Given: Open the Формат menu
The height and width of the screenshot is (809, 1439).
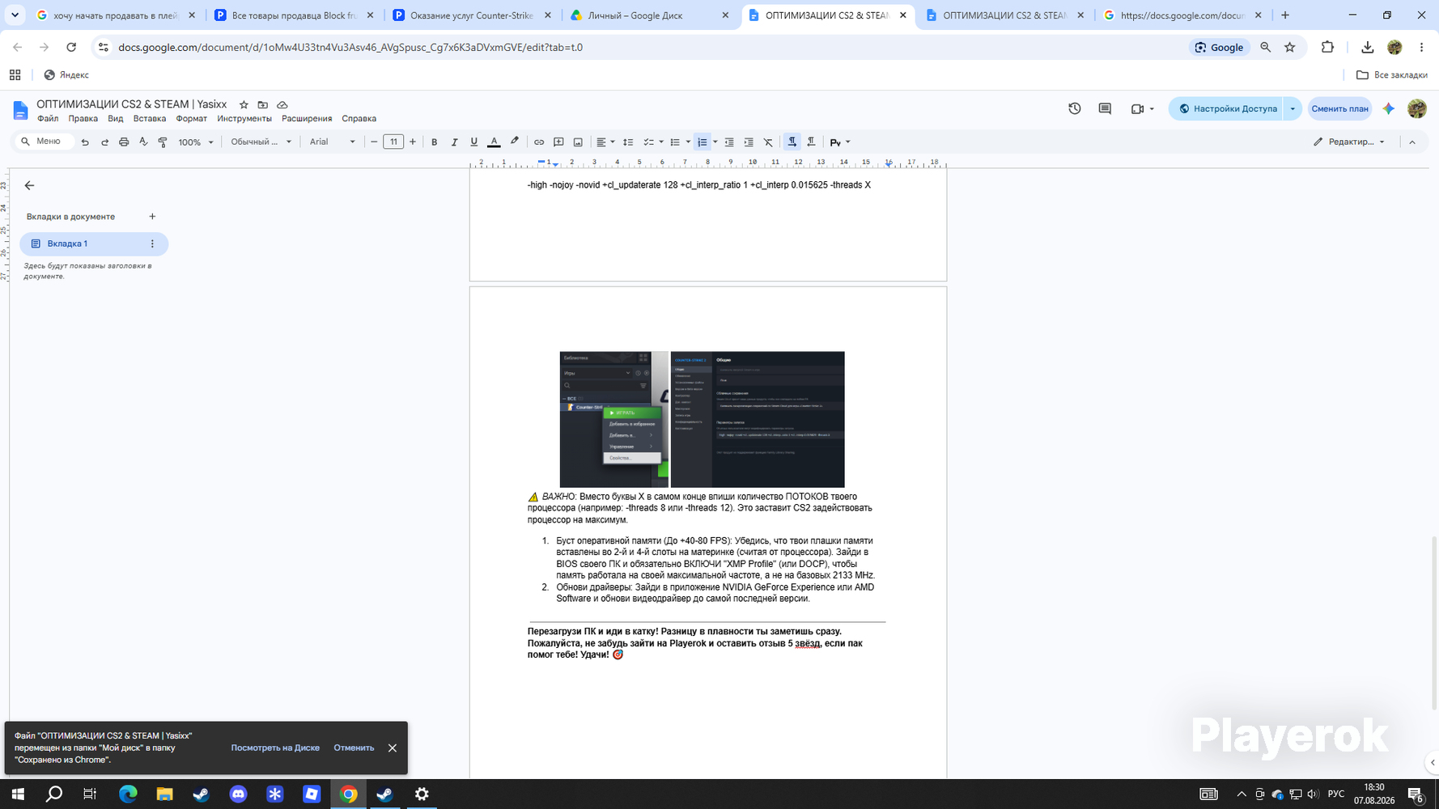Looking at the screenshot, I should (192, 119).
